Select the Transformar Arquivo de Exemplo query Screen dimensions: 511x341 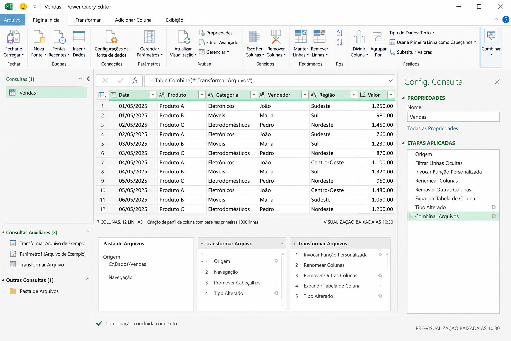click(x=48, y=243)
